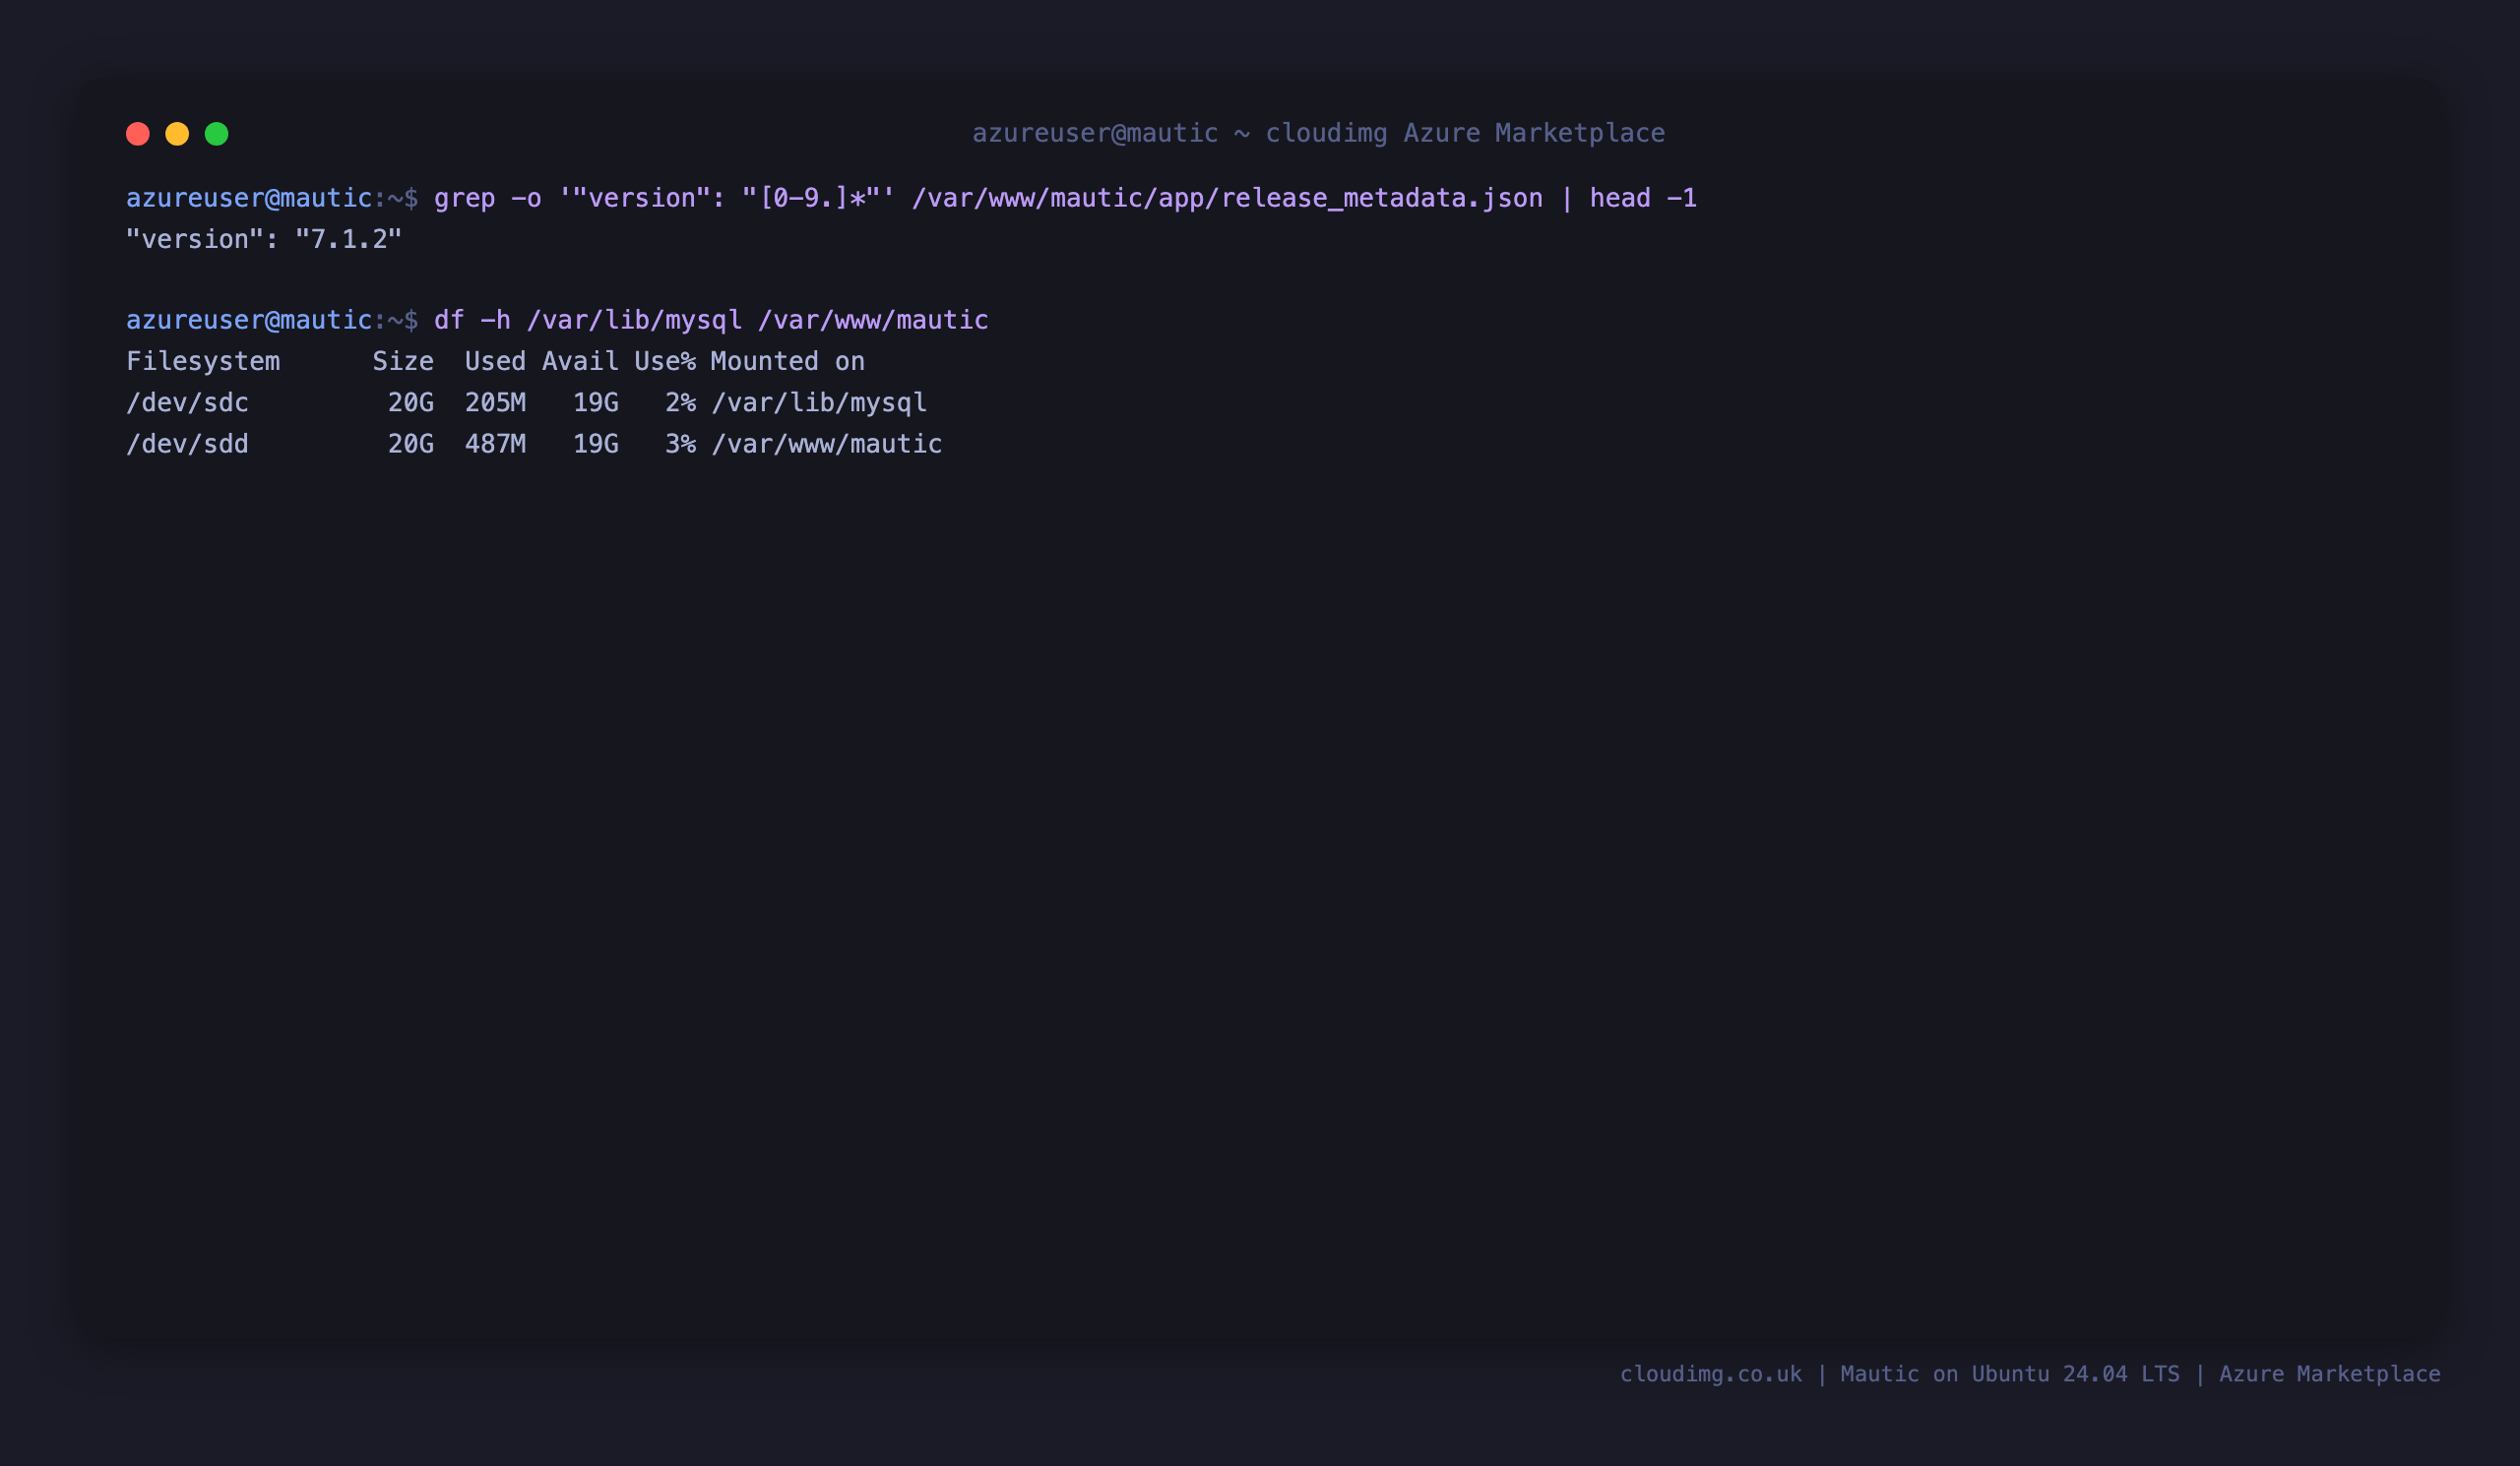
Task: Click the /var/lib/mysql mount point in output
Action: point(819,402)
